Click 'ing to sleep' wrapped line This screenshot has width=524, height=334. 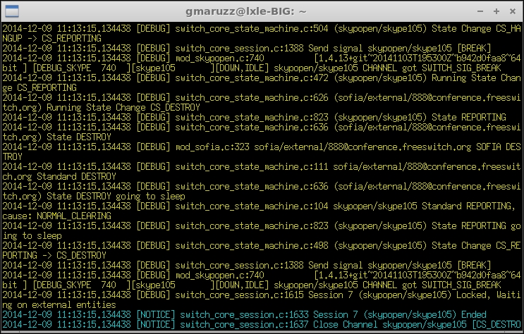pos(32,236)
